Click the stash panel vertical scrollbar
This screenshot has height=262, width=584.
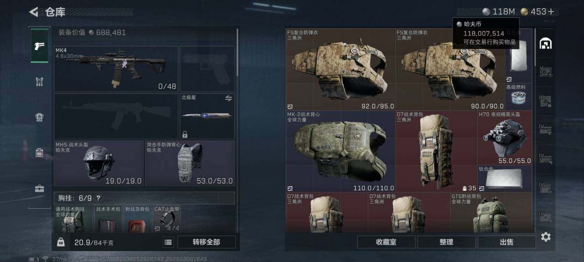click(x=535, y=47)
